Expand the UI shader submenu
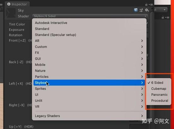 point(89,95)
